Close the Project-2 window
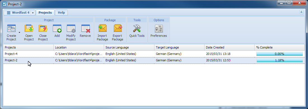The height and width of the screenshot is (109, 308). (x=299, y=3)
